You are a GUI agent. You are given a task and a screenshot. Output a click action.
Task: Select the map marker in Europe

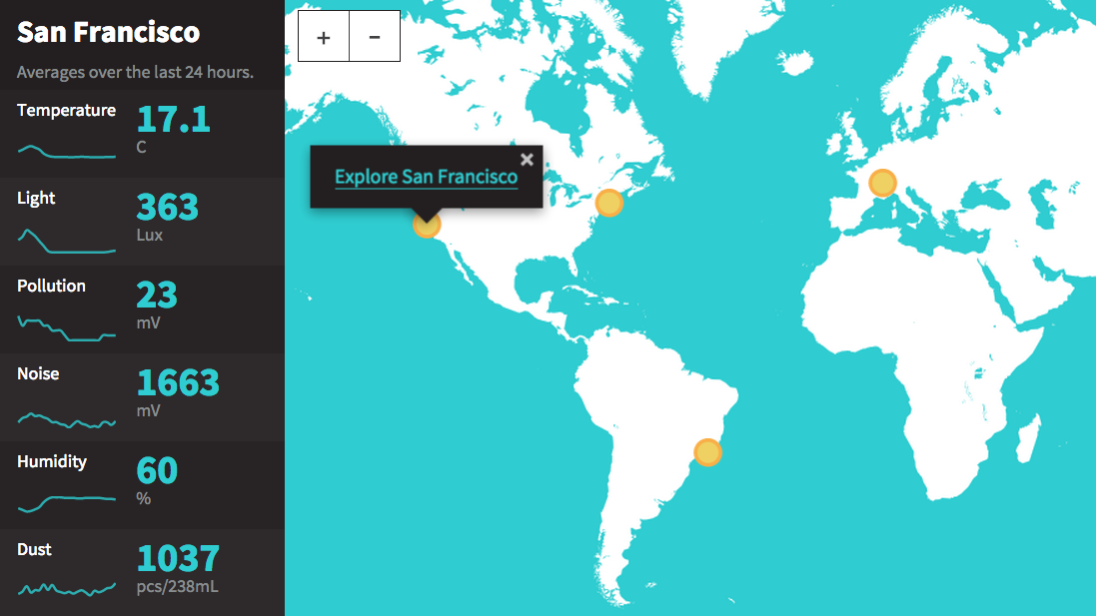(882, 183)
